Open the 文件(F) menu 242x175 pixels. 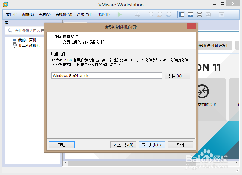(12, 14)
